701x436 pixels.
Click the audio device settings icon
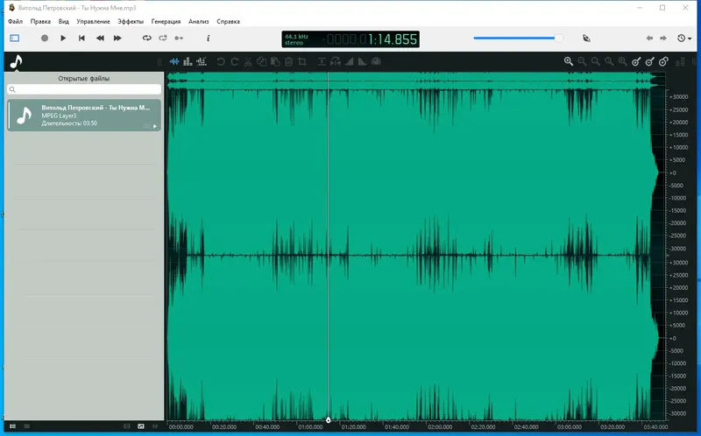pos(586,38)
